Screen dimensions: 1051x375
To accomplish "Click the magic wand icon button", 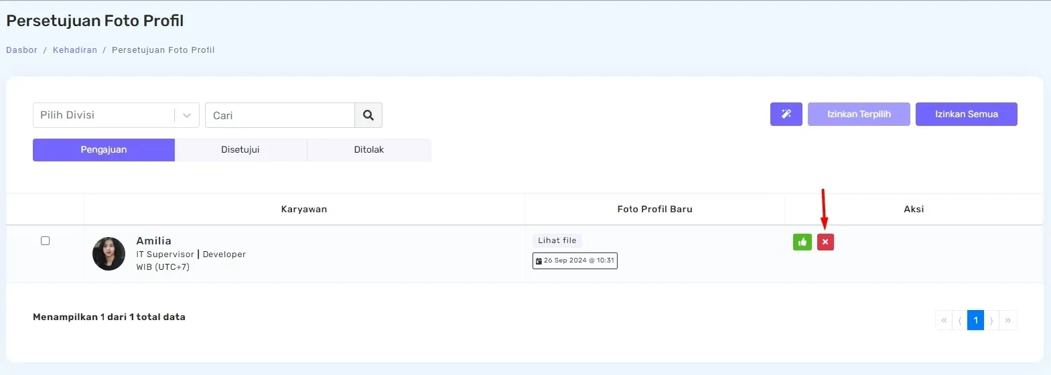I will tap(786, 114).
